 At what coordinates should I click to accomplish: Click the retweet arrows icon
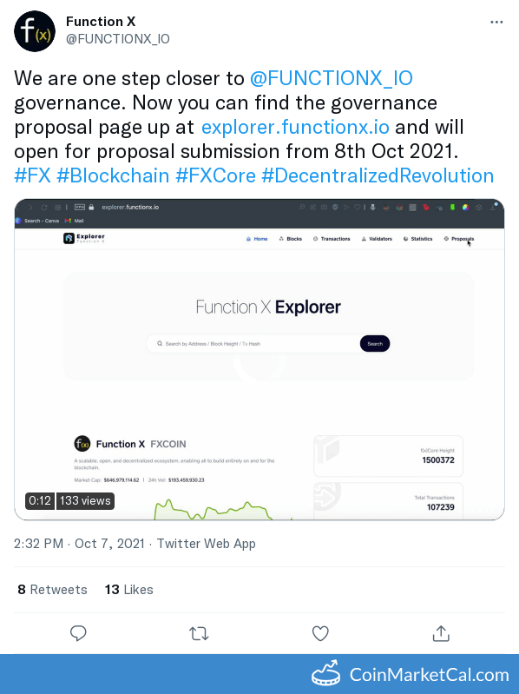(x=199, y=634)
